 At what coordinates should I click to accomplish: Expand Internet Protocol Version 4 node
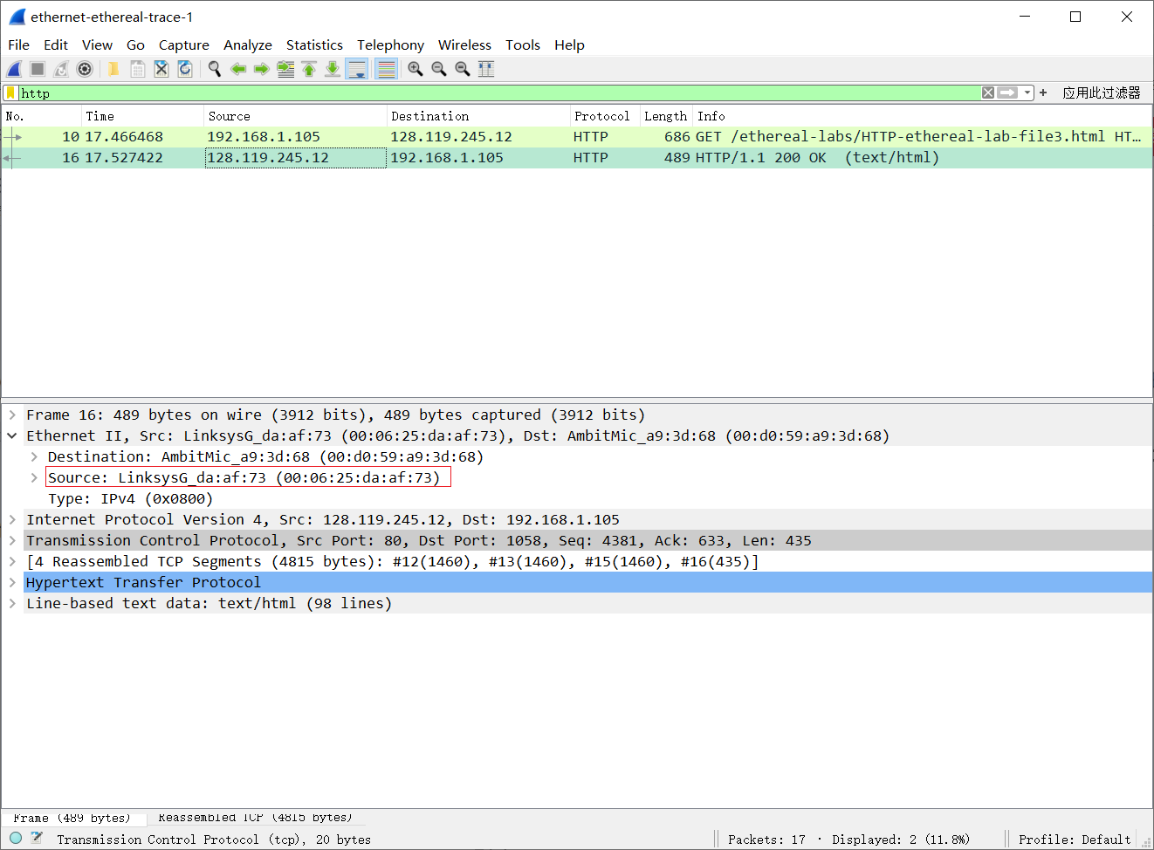(x=12, y=519)
